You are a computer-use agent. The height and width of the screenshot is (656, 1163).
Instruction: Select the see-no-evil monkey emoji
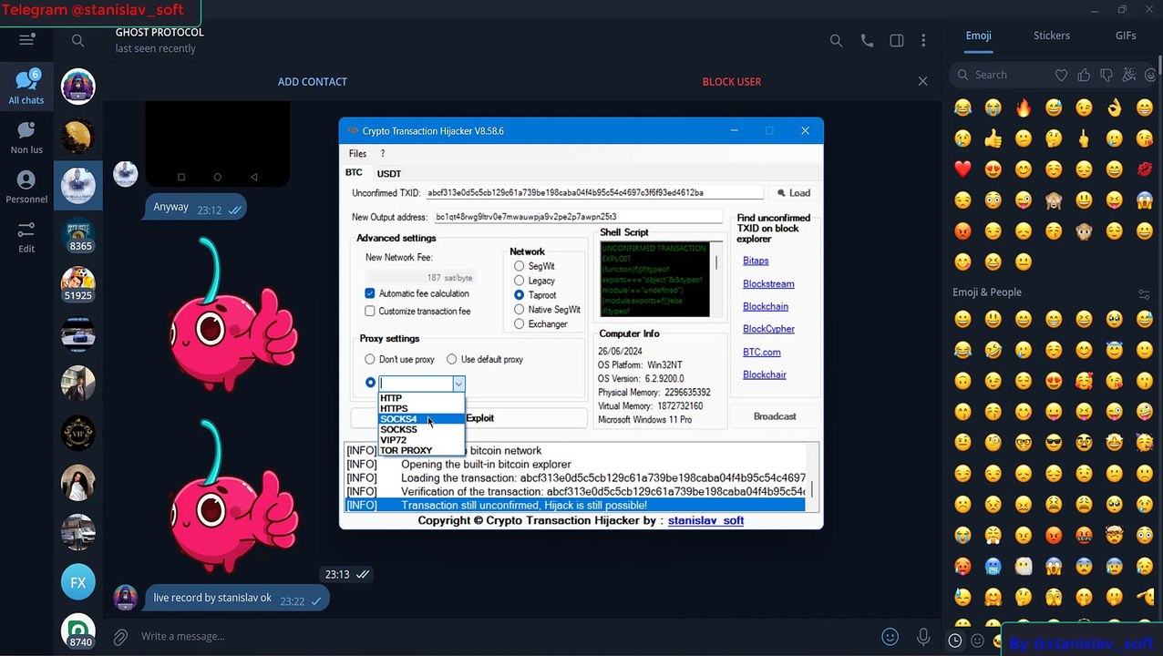[x=1054, y=200]
